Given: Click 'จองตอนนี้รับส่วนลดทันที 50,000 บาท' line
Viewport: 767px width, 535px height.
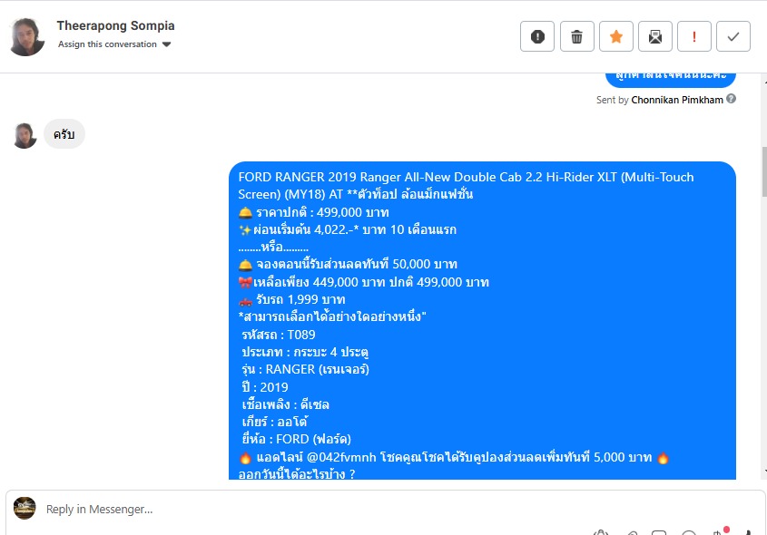Looking at the screenshot, I should pyautogui.click(x=357, y=264).
